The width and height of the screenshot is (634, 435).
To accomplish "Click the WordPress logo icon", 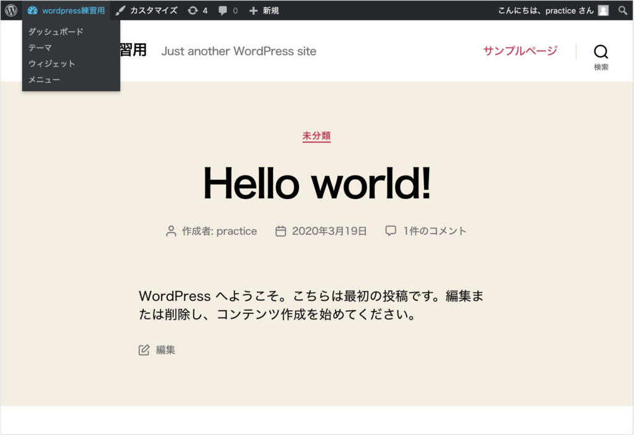I will 11,11.
